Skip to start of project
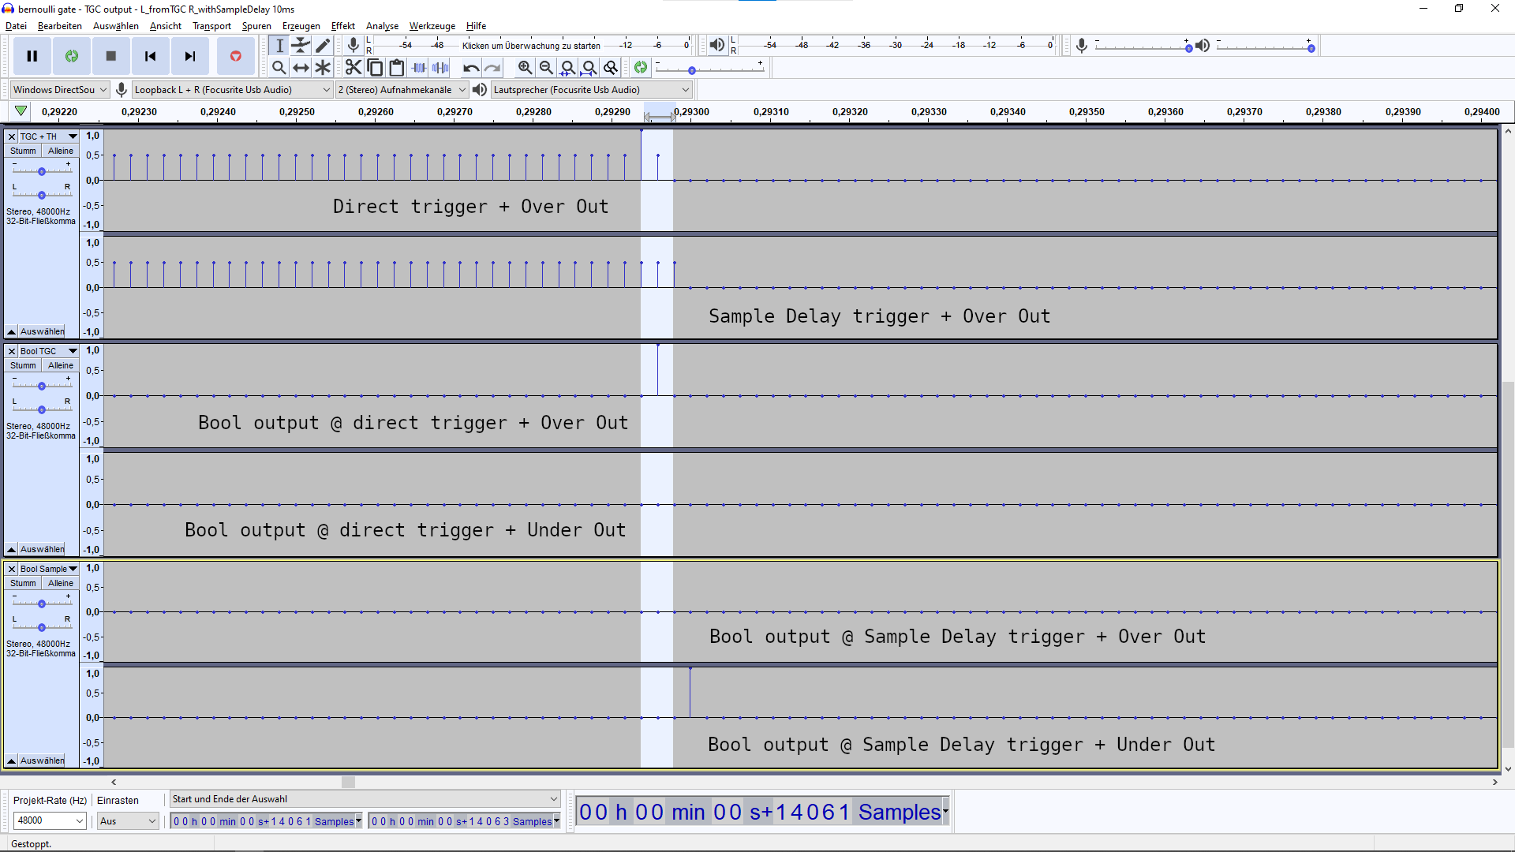The height and width of the screenshot is (852, 1515). [151, 56]
